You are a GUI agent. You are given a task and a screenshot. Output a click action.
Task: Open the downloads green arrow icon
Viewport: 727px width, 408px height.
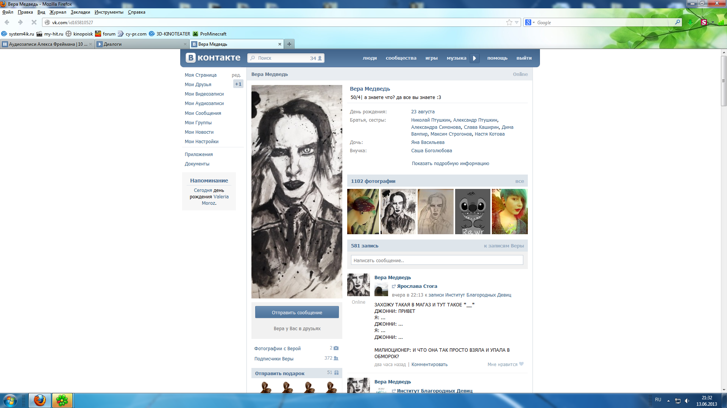[x=690, y=22]
